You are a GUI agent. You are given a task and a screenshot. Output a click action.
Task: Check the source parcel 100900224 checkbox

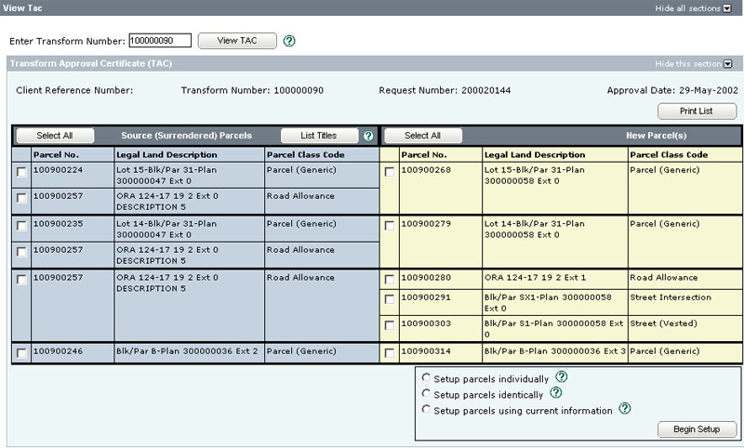click(x=21, y=172)
